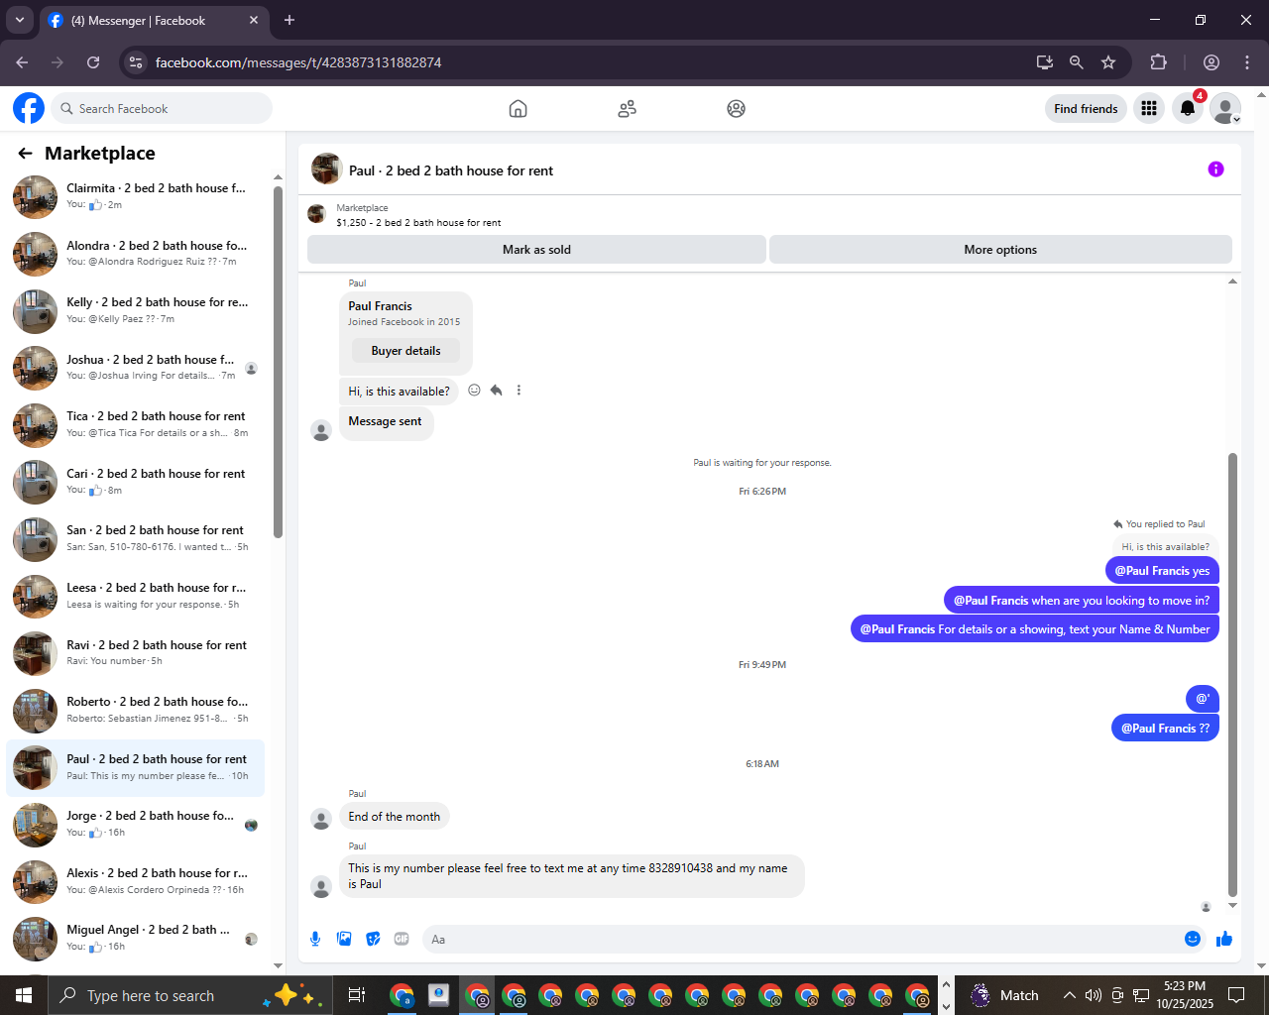Click the Chrome reload button
Image resolution: width=1269 pixels, height=1015 pixels.
[x=93, y=62]
